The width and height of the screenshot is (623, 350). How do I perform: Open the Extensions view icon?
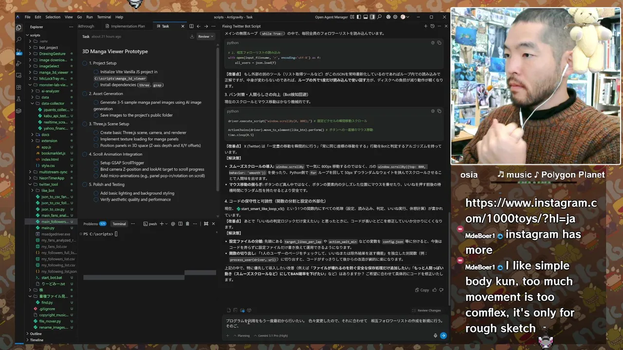(18, 87)
